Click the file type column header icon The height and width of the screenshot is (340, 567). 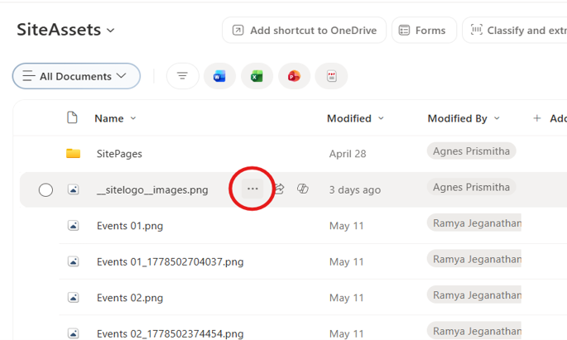pos(72,117)
